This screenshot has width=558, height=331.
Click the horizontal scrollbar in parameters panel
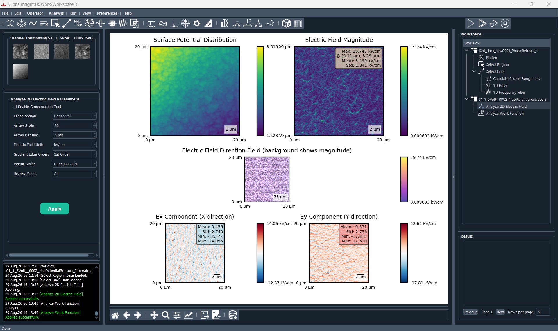[x=49, y=255]
